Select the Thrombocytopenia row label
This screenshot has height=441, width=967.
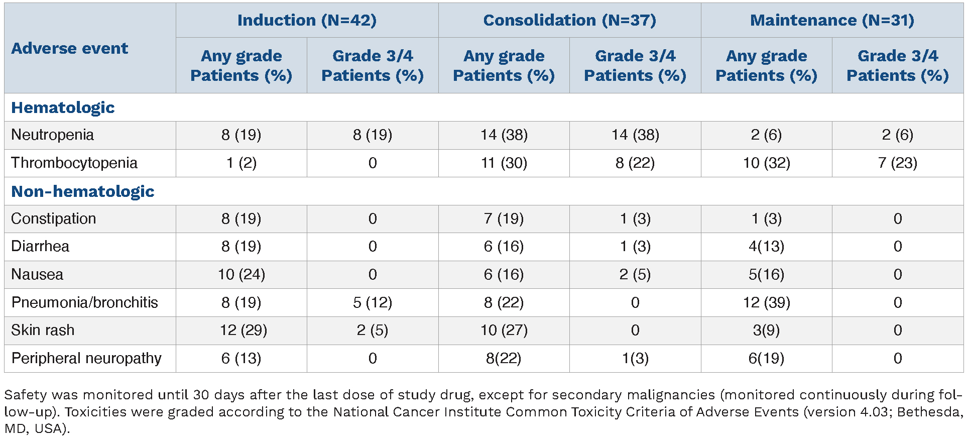(74, 163)
